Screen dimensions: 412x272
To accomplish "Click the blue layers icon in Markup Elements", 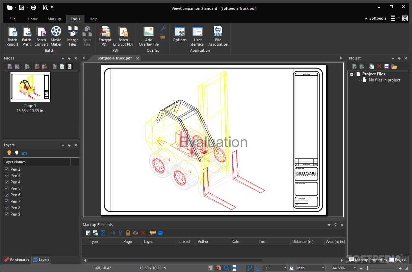I will pyautogui.click(x=160, y=233).
